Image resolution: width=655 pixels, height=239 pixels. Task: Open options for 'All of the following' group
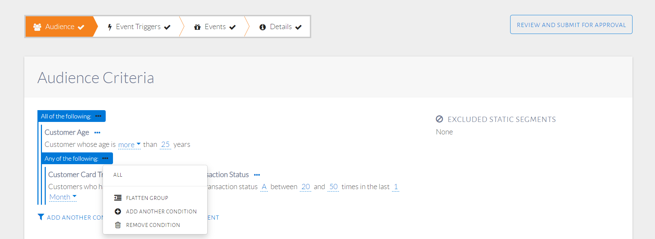[x=98, y=116]
